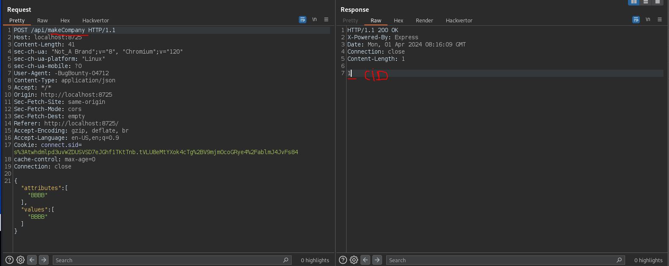
Task: Select combined tabbed layout icon
Action: coord(657,2)
